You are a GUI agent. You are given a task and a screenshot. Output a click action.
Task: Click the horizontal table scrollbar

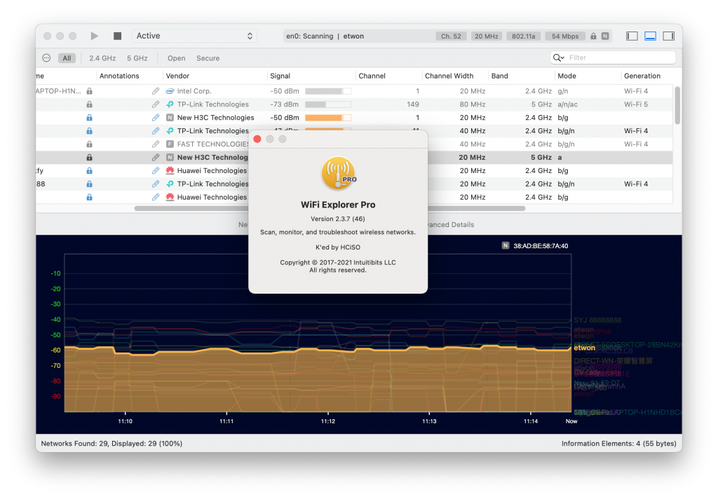pos(330,209)
